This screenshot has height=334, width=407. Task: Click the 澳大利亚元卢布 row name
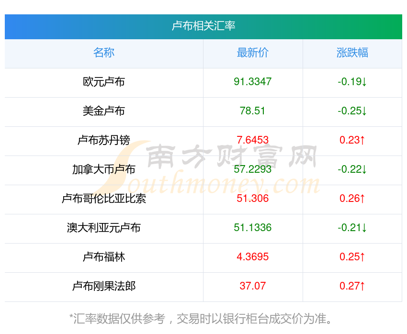[104, 228]
